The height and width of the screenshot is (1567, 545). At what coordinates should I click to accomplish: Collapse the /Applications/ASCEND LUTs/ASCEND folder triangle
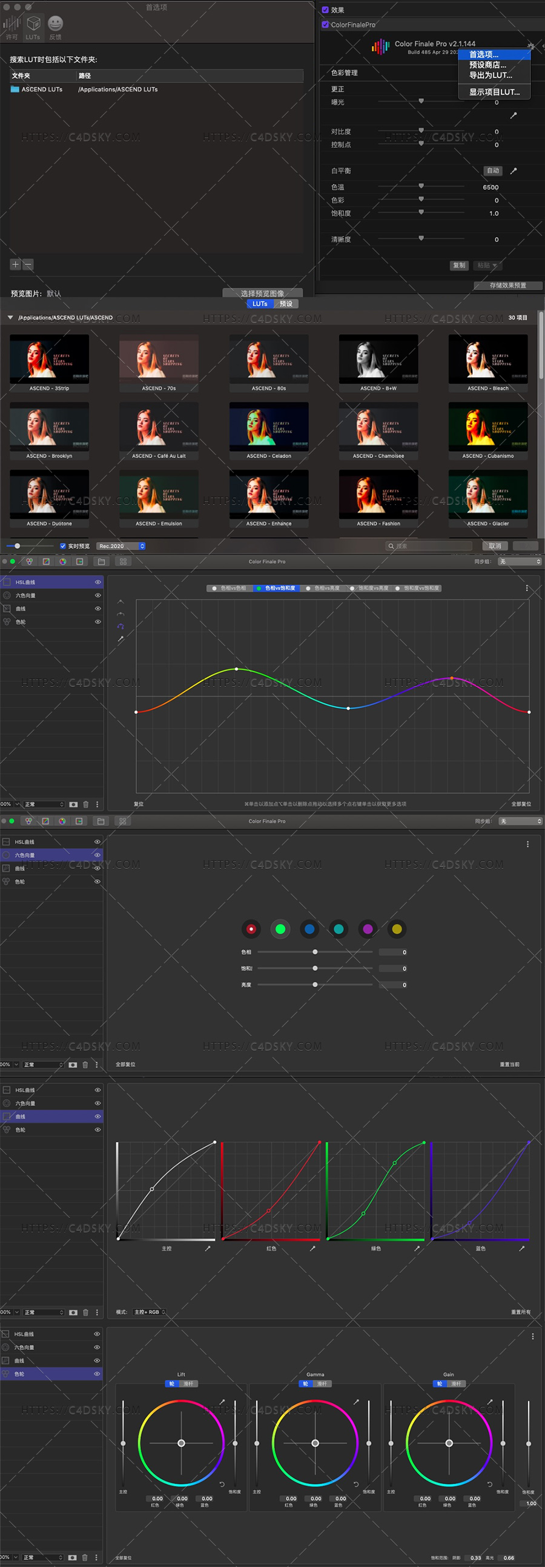coord(10,318)
